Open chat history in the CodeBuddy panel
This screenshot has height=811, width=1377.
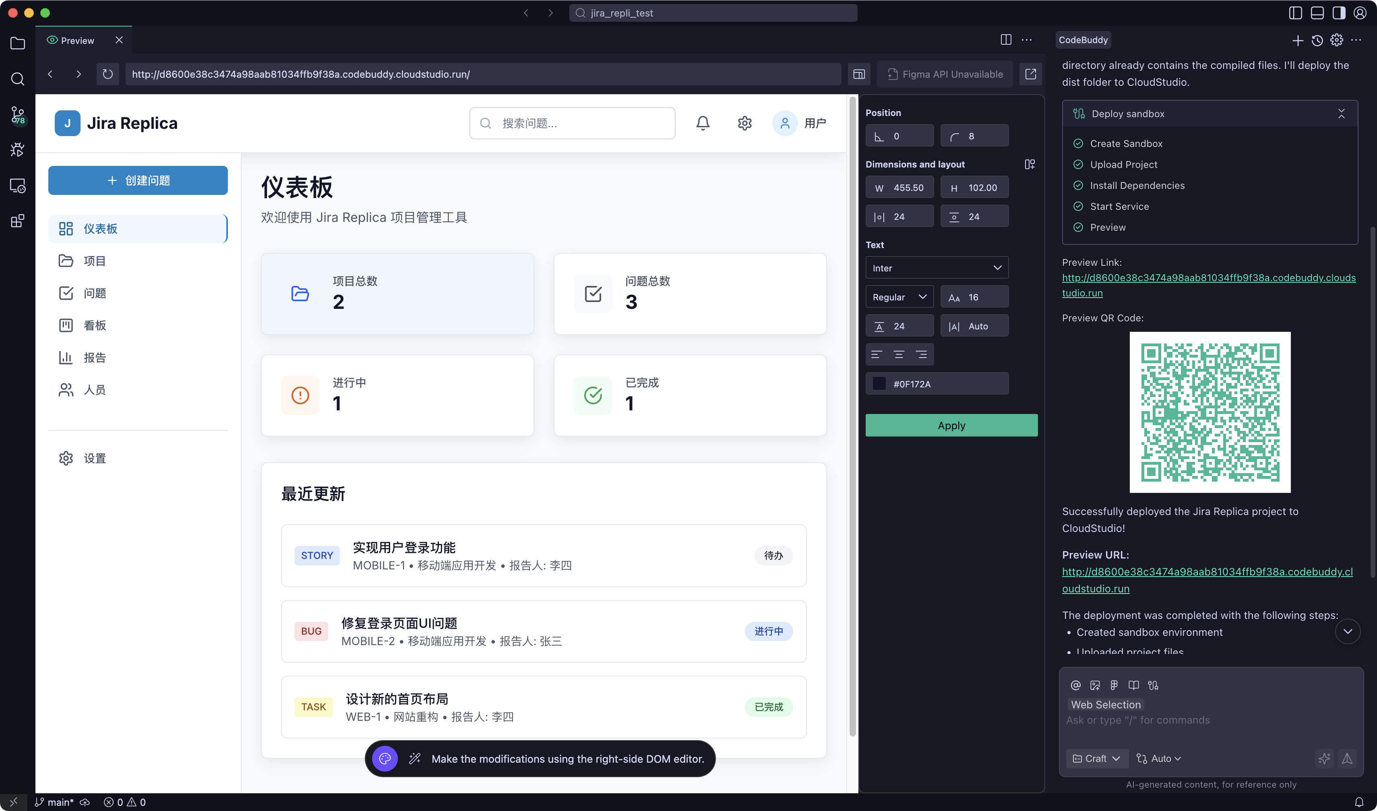[1317, 40]
